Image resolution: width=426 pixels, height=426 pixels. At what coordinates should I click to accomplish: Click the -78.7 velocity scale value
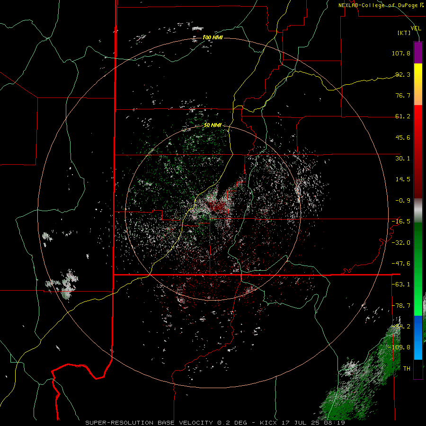point(401,306)
